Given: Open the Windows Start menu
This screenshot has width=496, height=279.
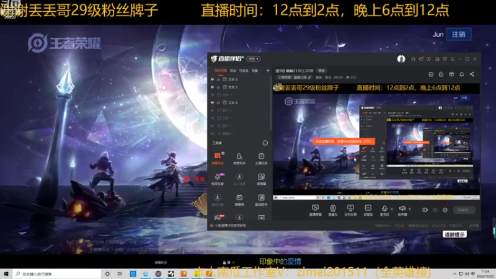Looking at the screenshot, I should point(6,274).
